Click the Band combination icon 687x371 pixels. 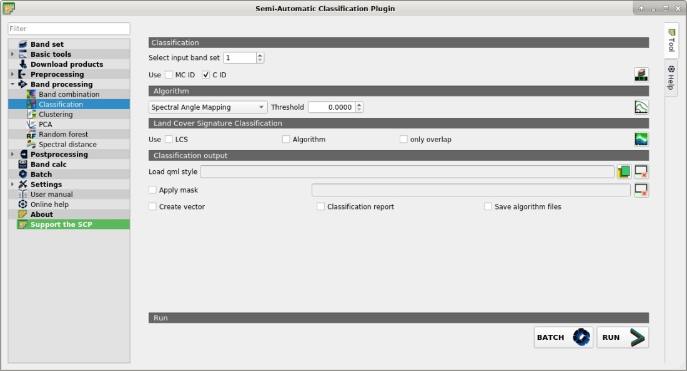click(x=31, y=95)
